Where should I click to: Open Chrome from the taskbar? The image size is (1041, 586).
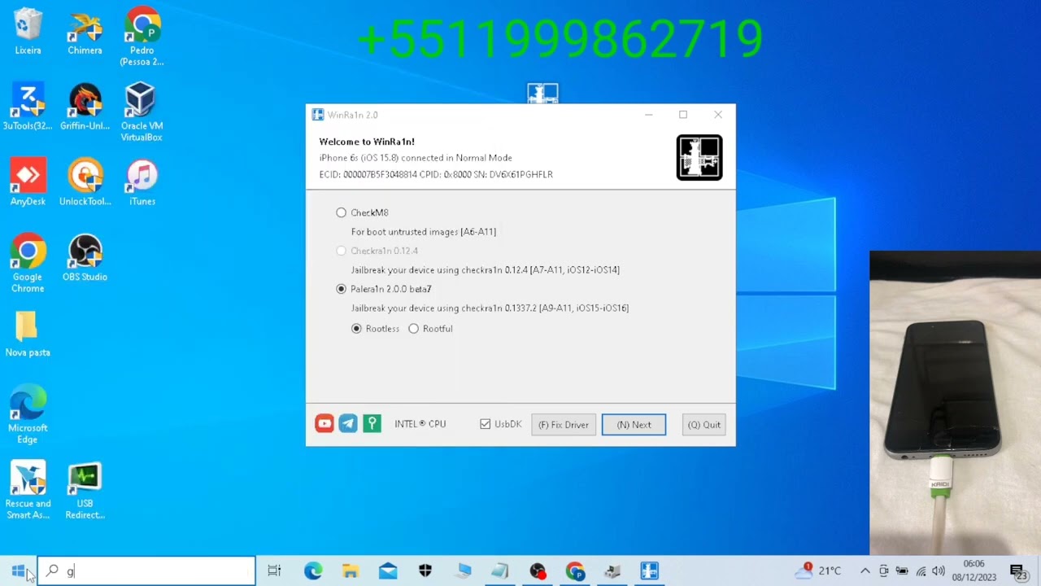tap(575, 571)
